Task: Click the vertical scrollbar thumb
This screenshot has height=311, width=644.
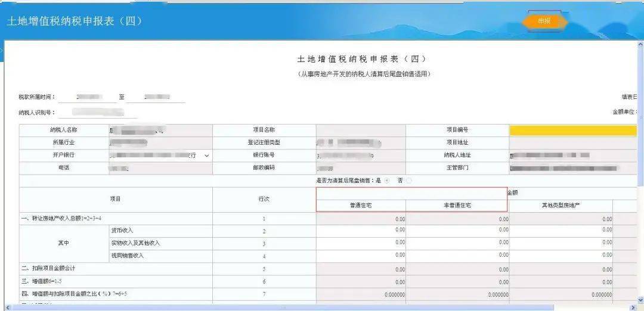Action: [x=640, y=117]
